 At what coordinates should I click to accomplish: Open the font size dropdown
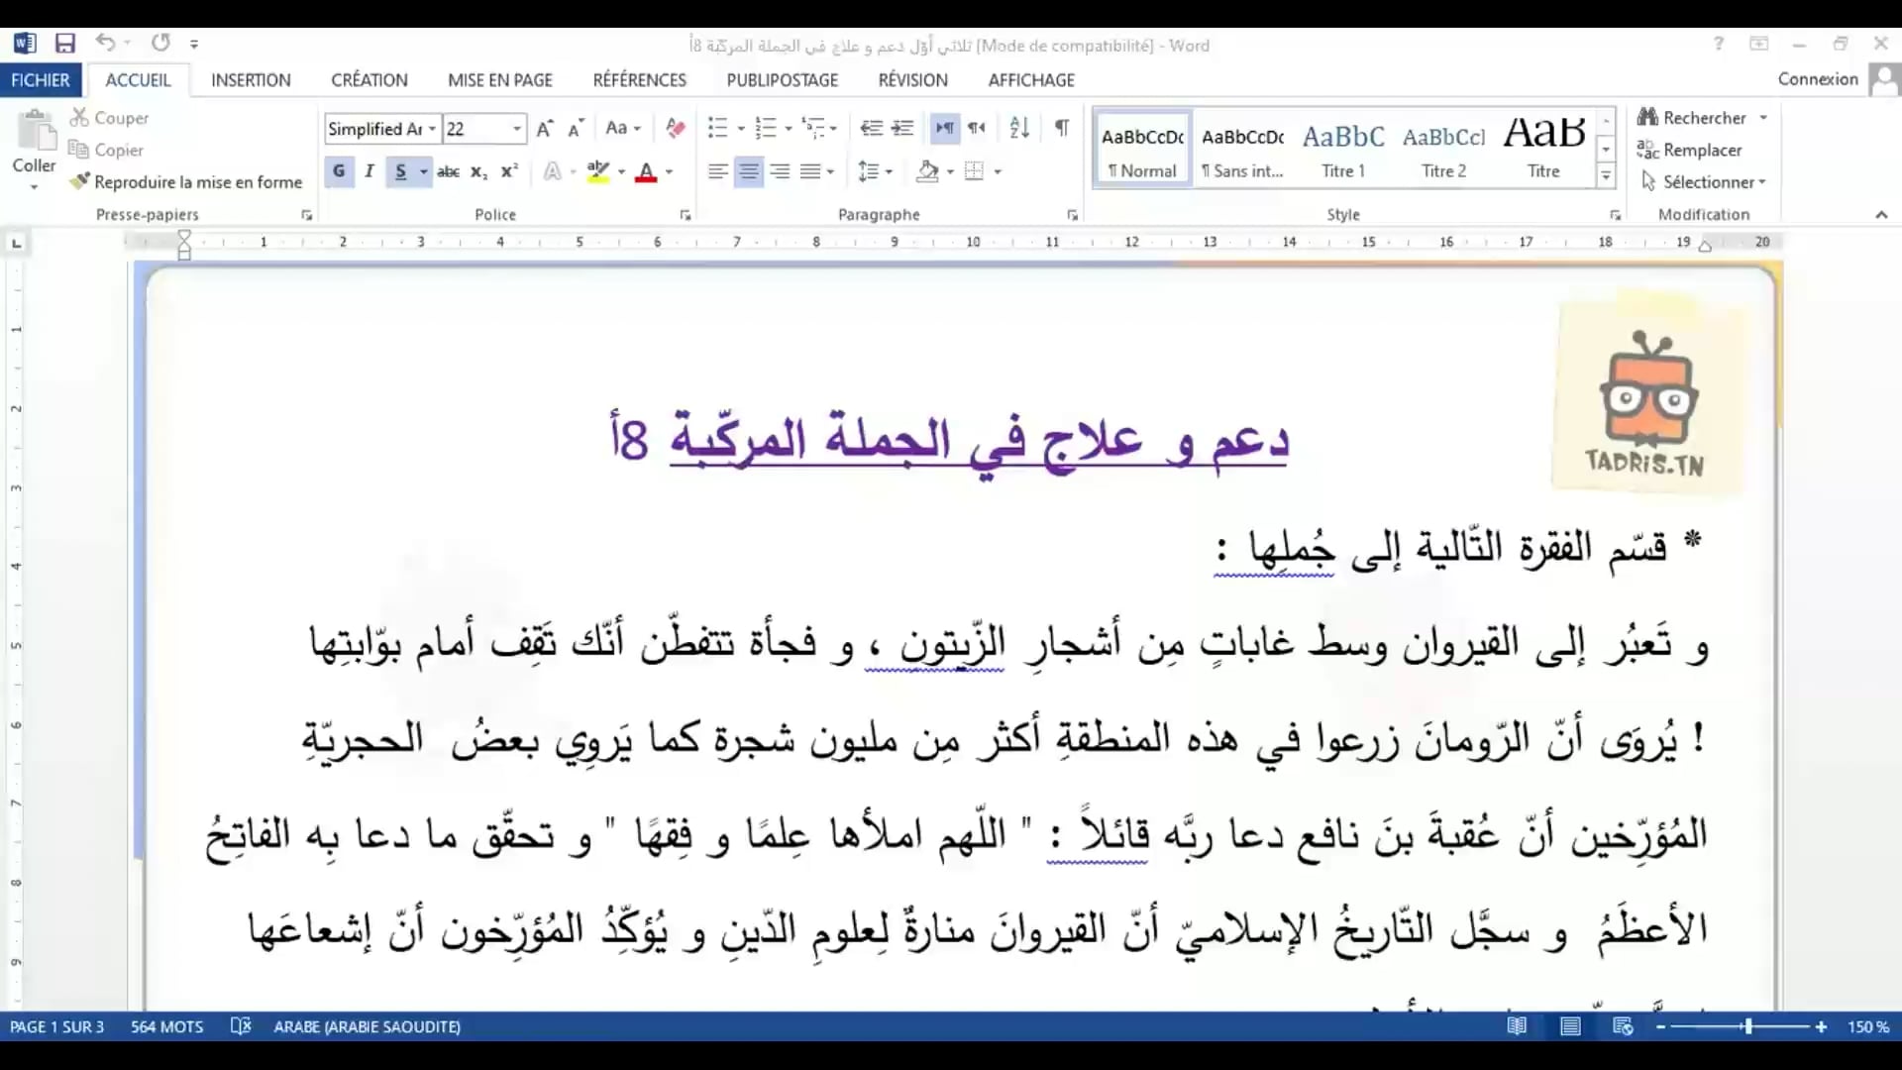coord(516,129)
